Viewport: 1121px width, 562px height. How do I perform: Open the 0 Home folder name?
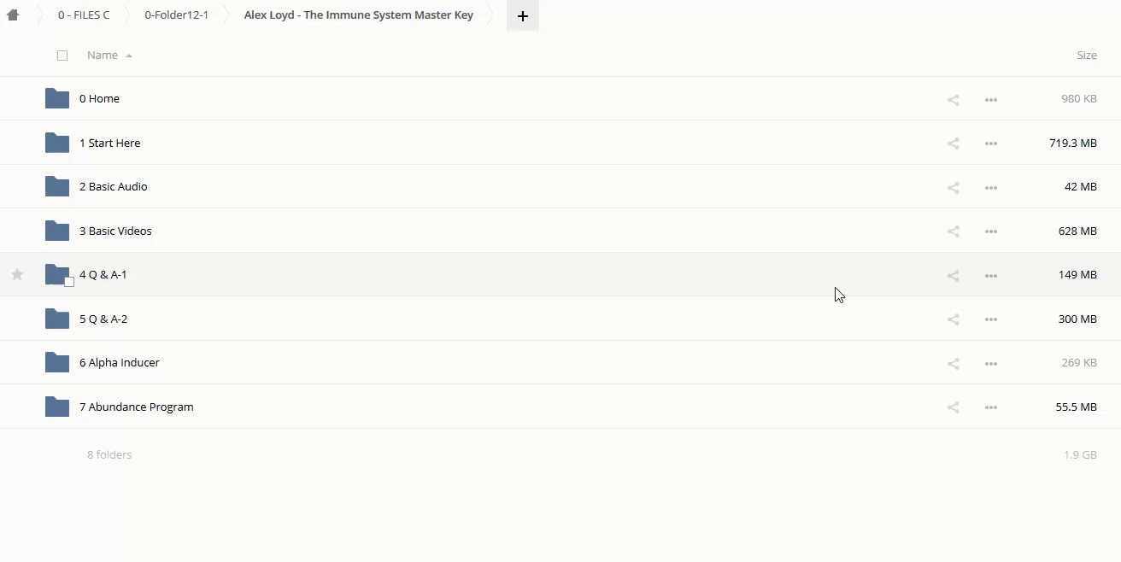point(99,98)
